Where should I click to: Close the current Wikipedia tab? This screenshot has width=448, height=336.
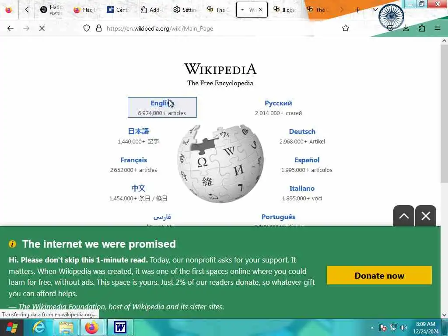tap(261, 10)
